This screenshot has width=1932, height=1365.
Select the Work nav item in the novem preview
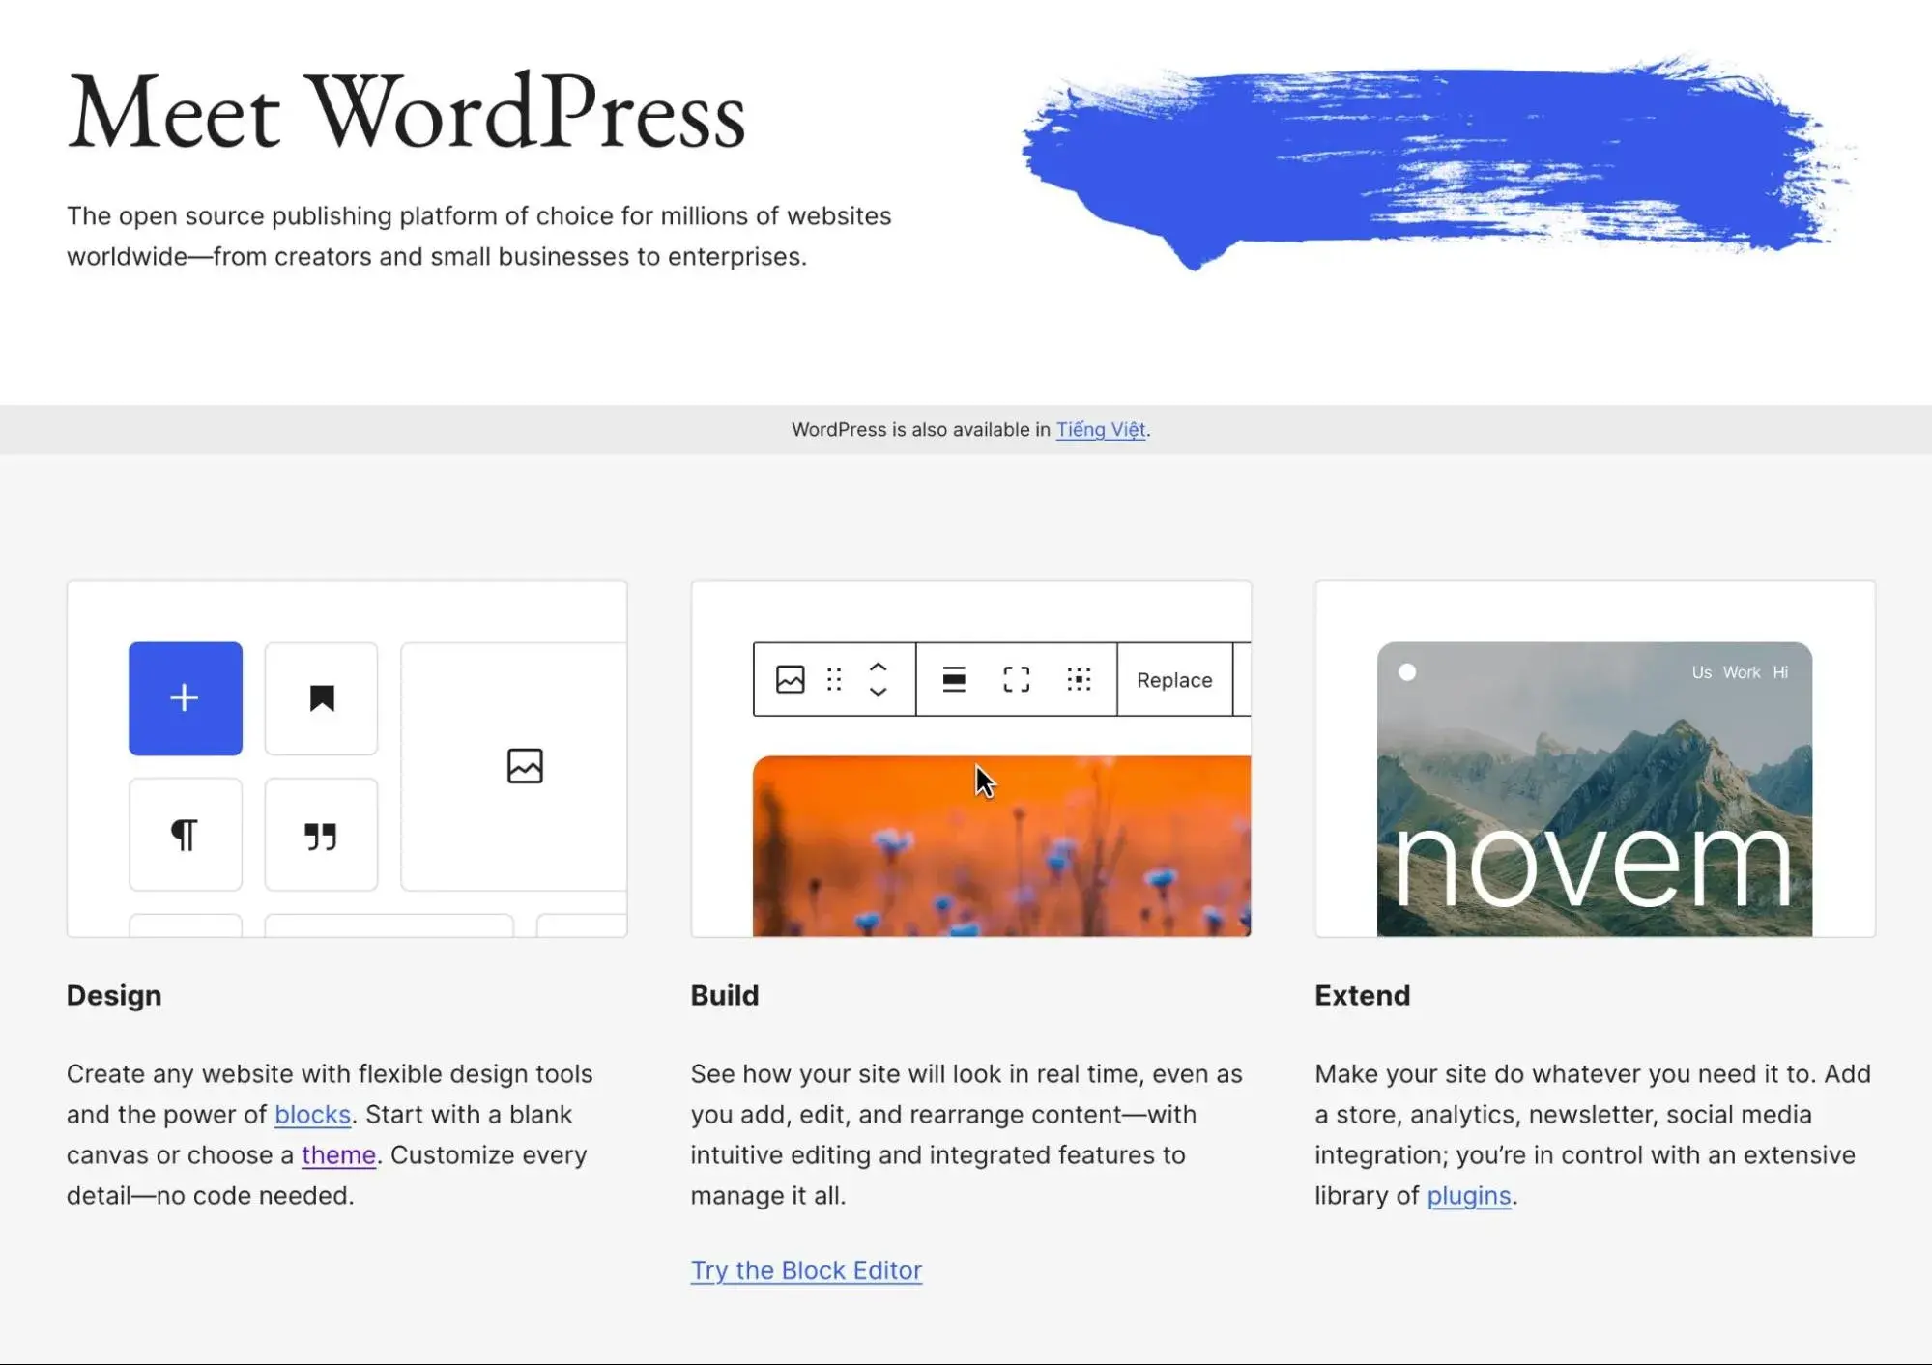click(1742, 672)
